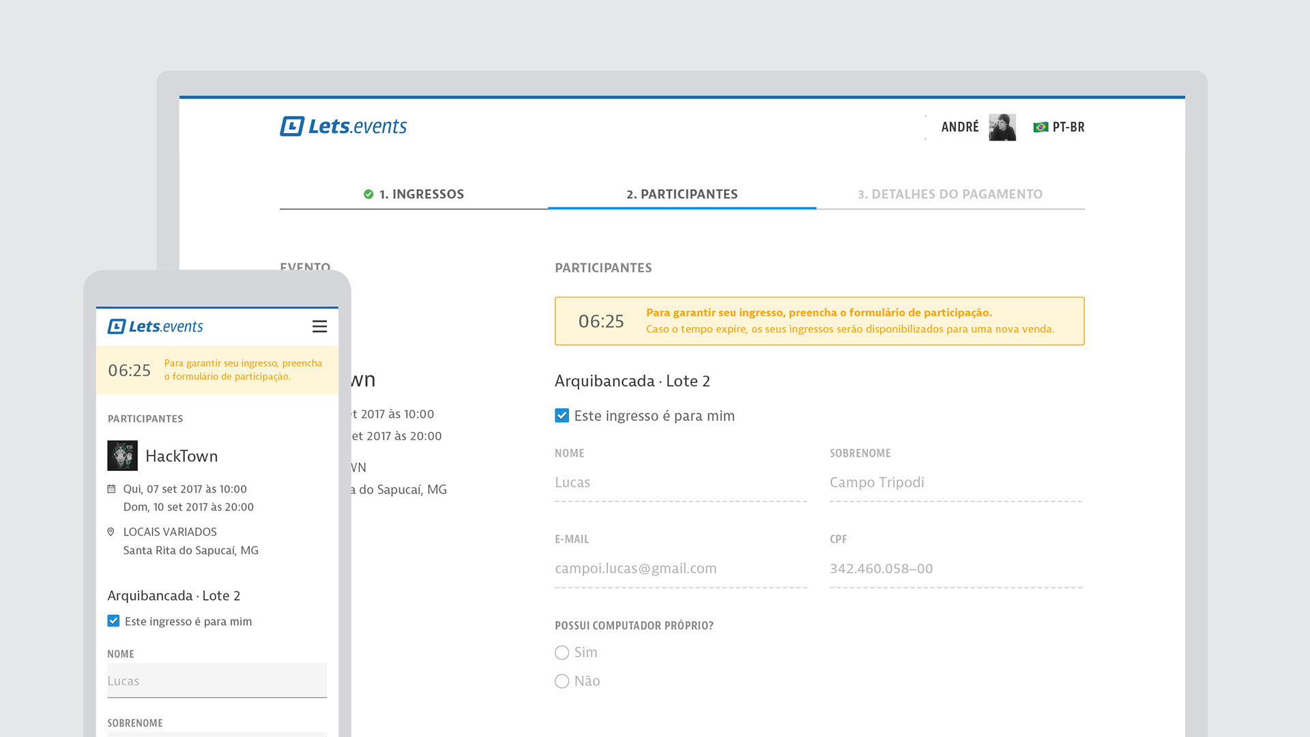Switch to 3. Detalhes do Pagamento tab
Viewport: 1310px width, 737px height.
[x=950, y=194]
